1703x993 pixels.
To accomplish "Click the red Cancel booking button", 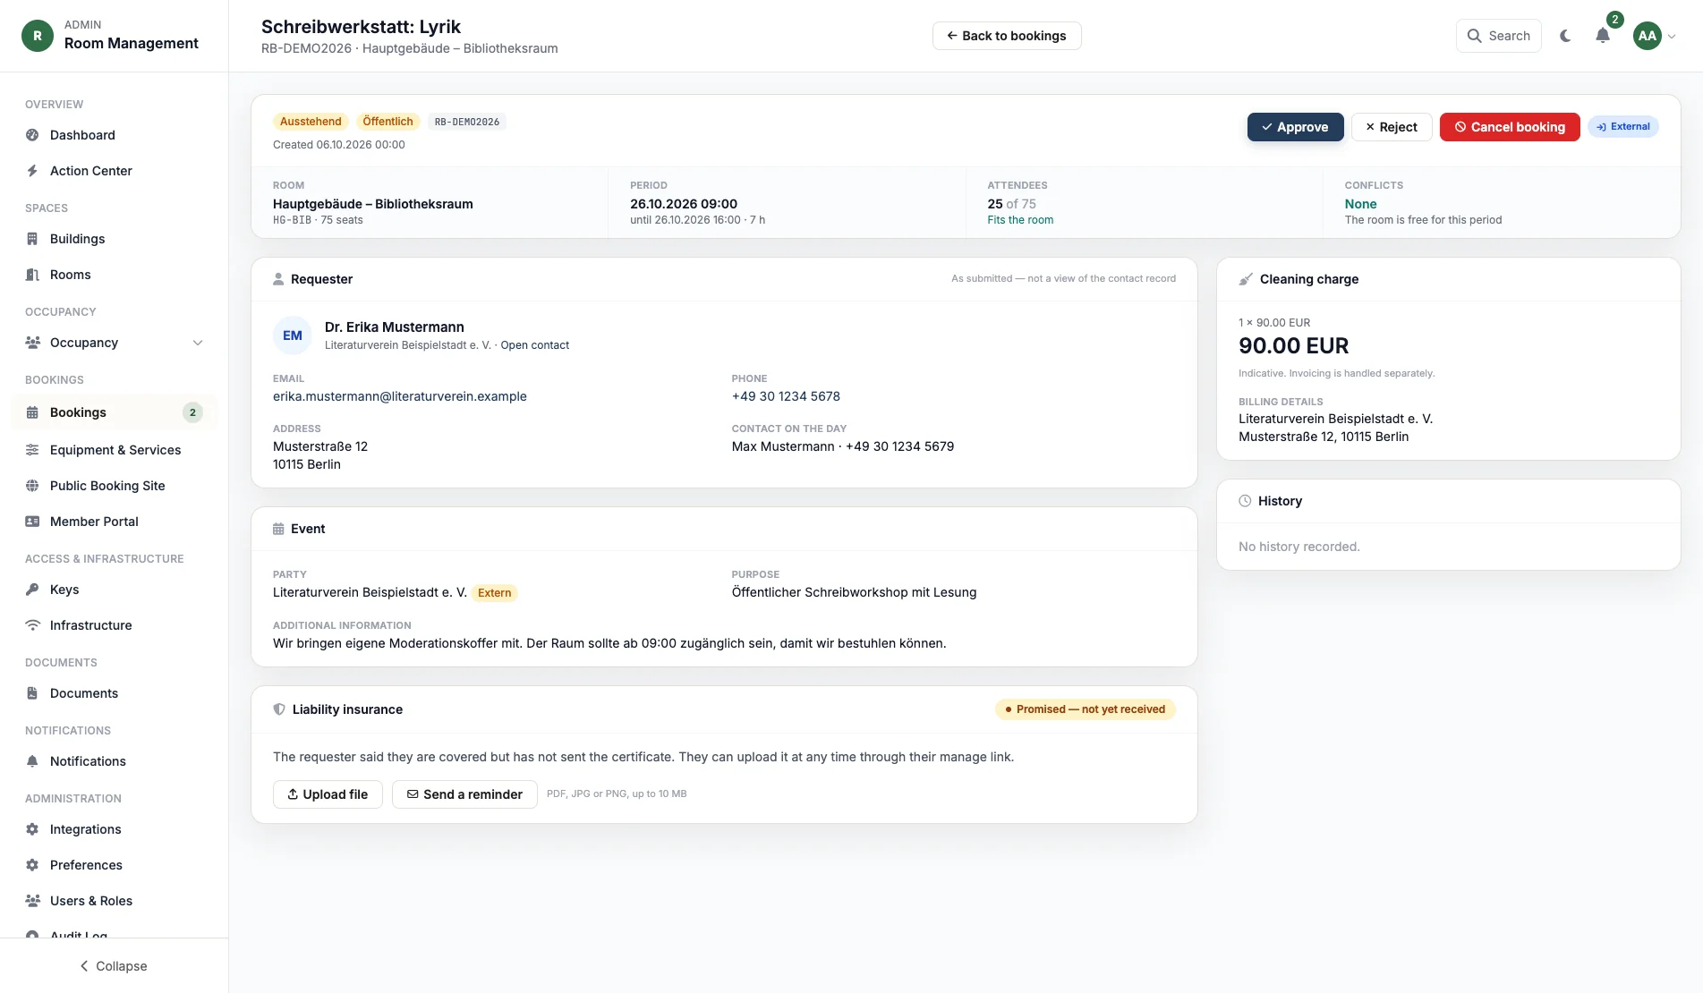I will [x=1510, y=127].
